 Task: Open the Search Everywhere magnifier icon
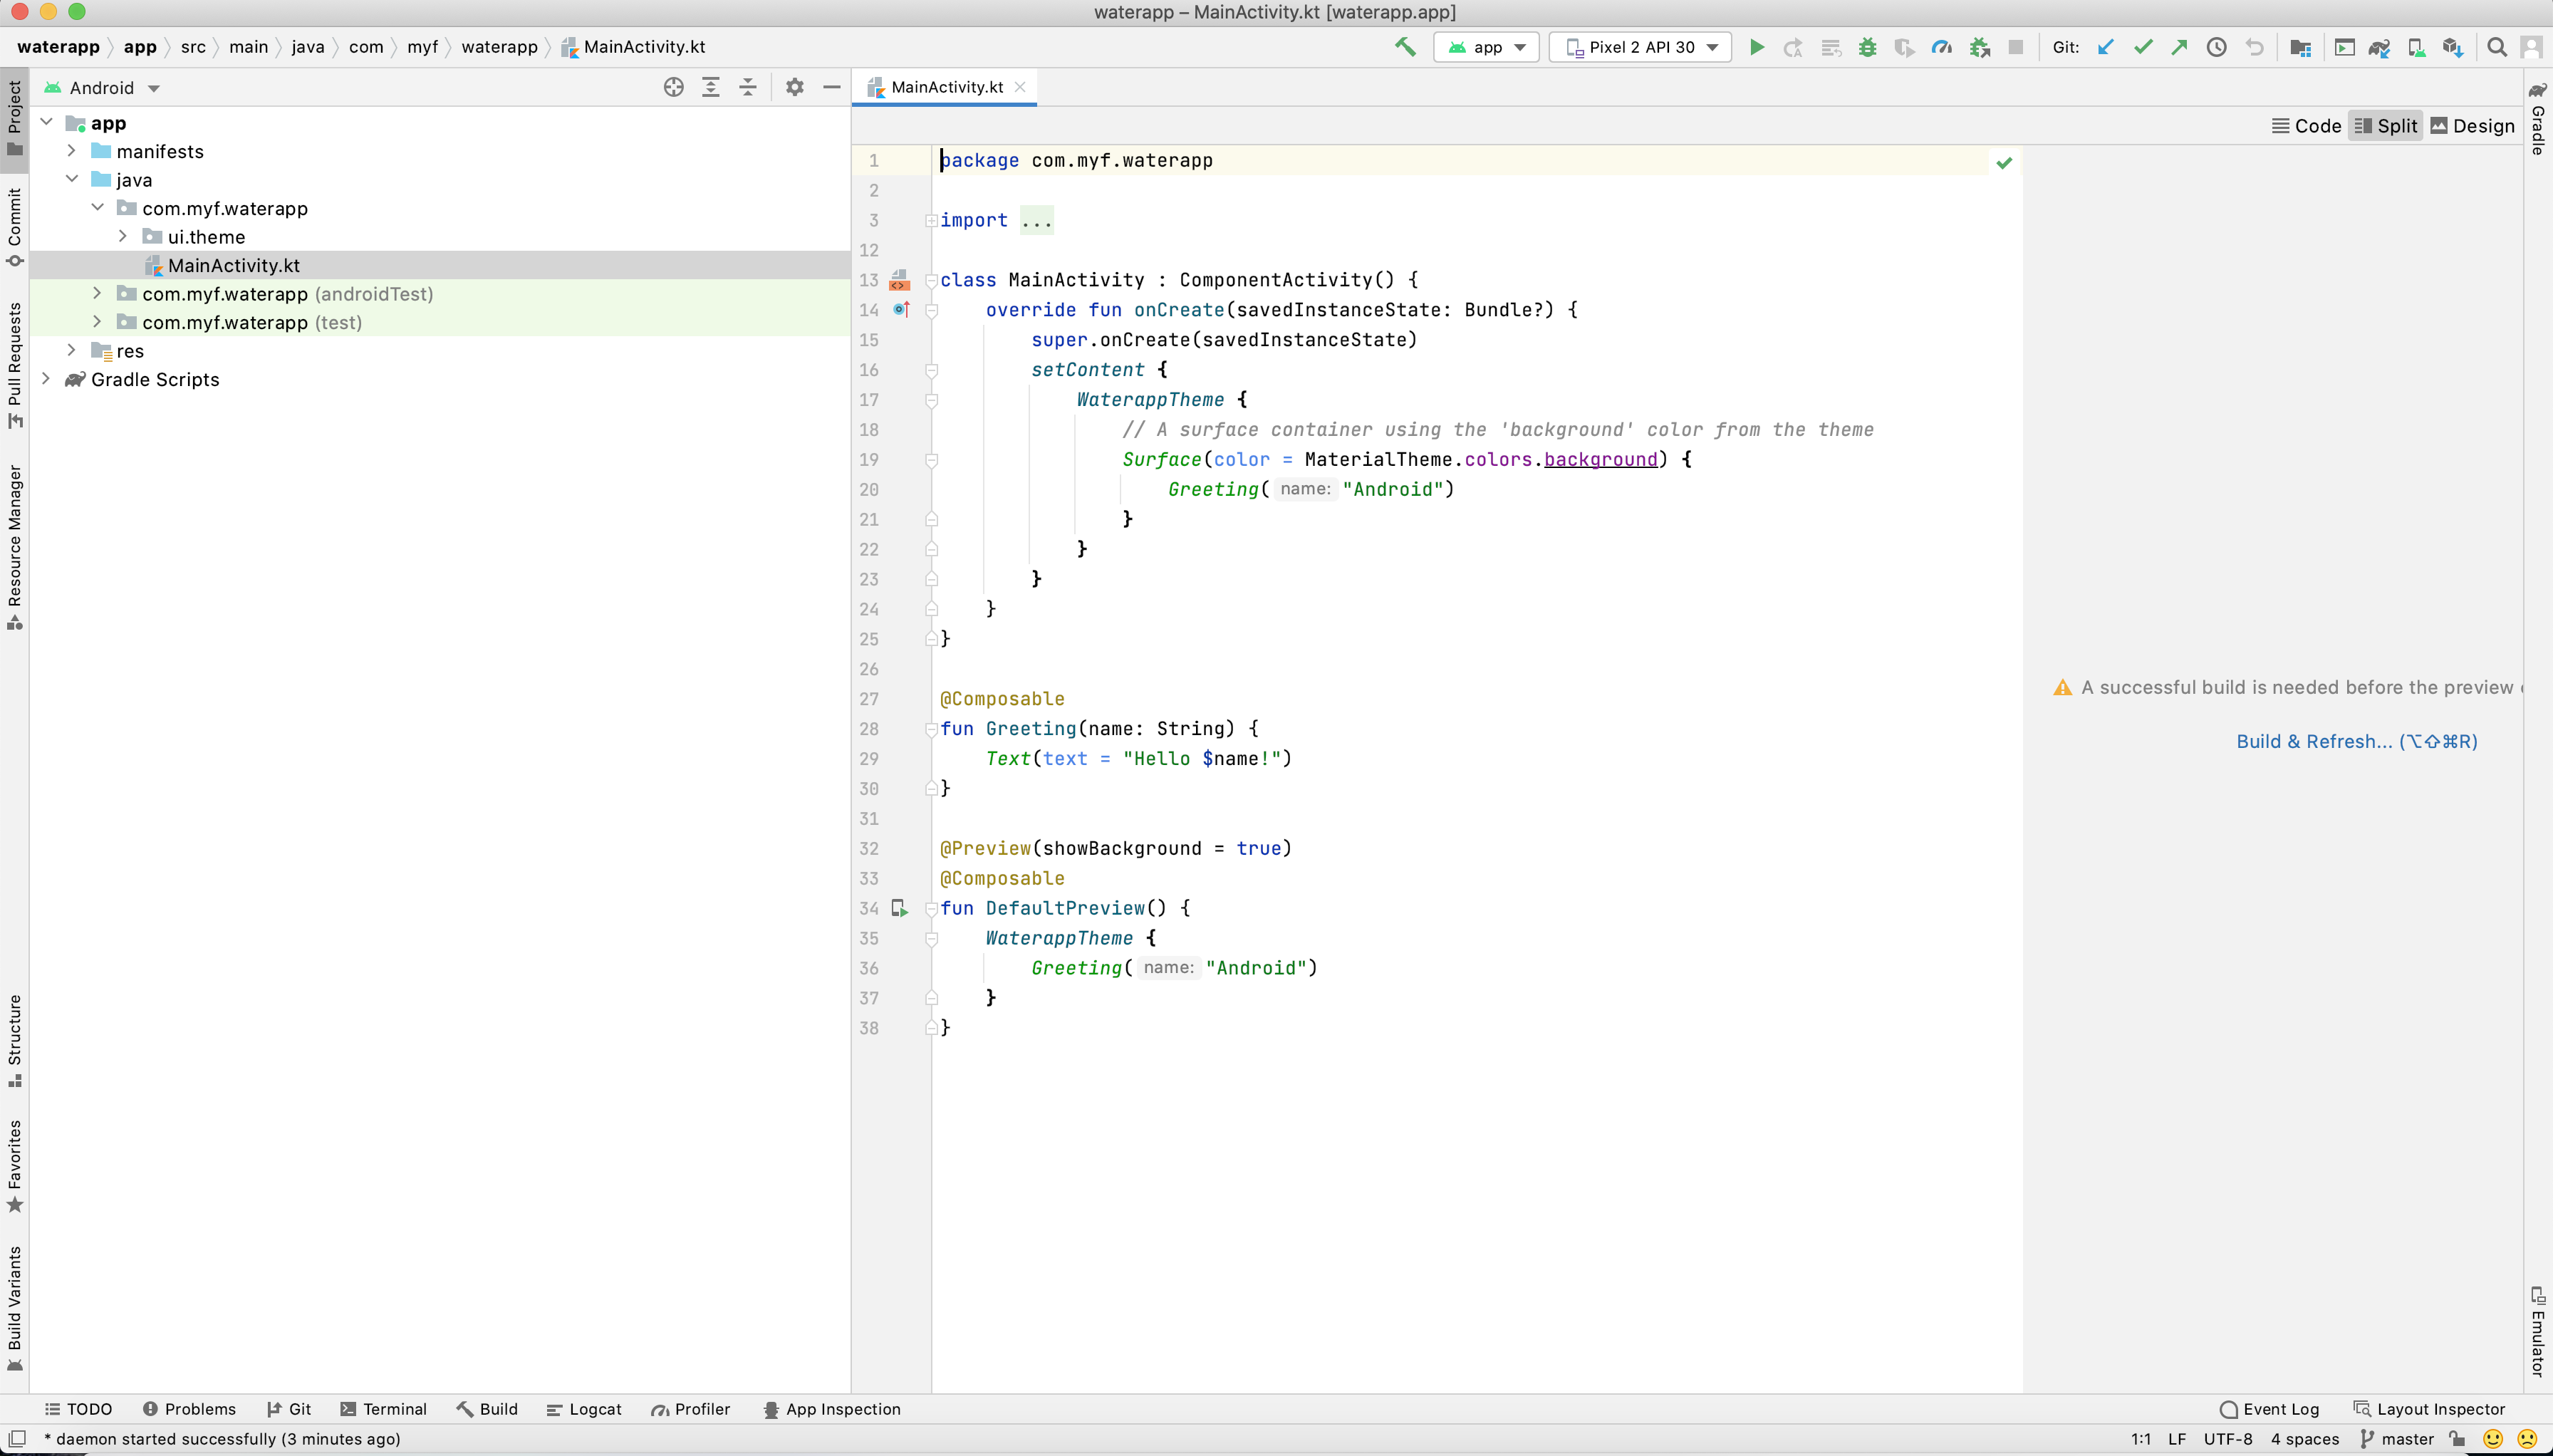pyautogui.click(x=2496, y=47)
